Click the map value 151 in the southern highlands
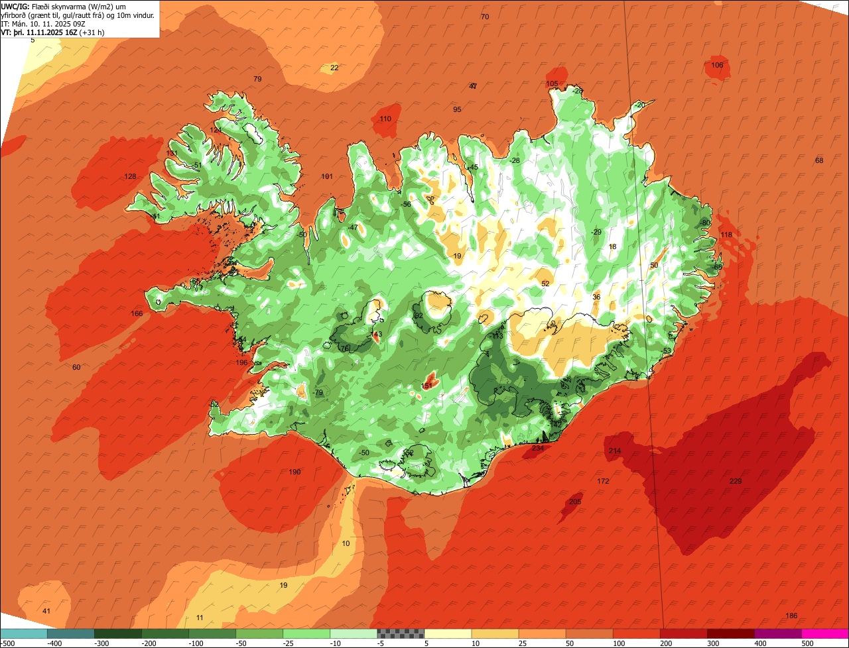The width and height of the screenshot is (849, 648). coord(427,386)
